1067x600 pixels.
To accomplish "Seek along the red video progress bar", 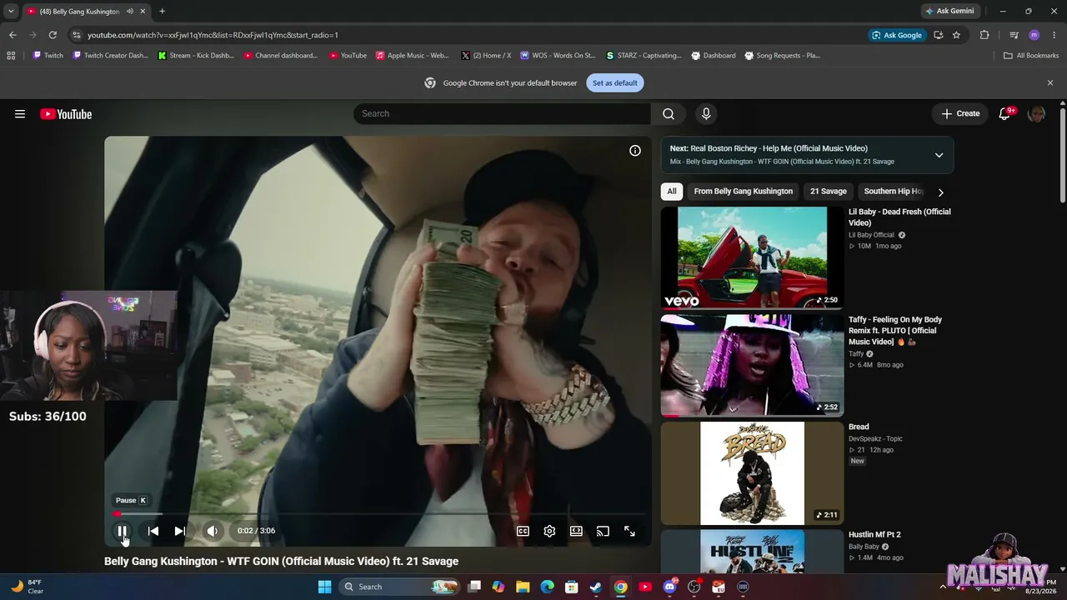I will pyautogui.click(x=378, y=514).
